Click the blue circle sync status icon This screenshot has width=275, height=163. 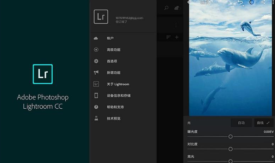[252, 2]
